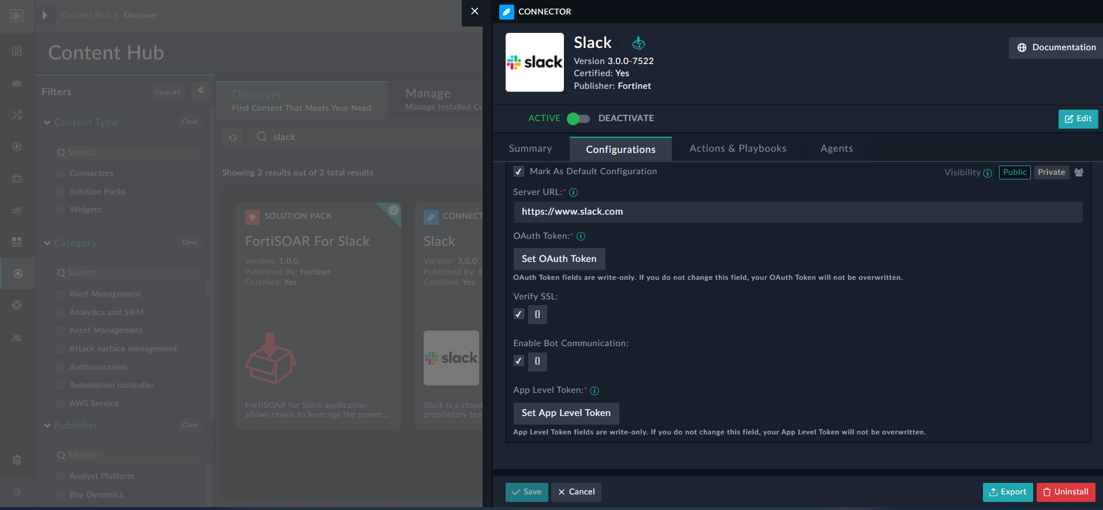Uncheck the Verify SSL checkbox
1103x510 pixels.
pyautogui.click(x=519, y=314)
